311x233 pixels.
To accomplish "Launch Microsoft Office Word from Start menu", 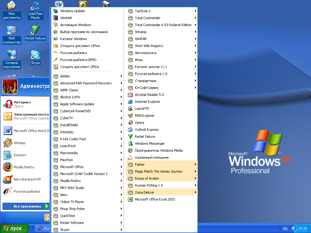I will tap(26, 131).
